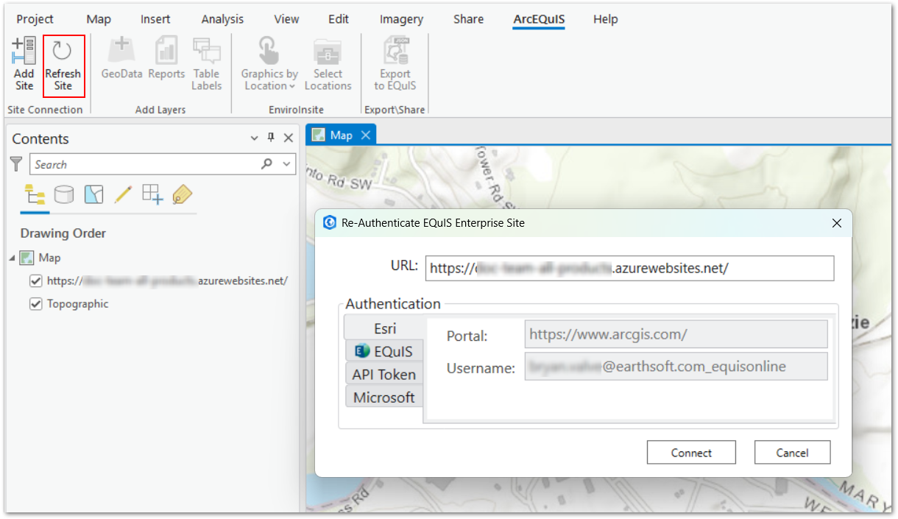This screenshot has height=519, width=898.
Task: Click the Select Locations tool
Action: click(328, 64)
